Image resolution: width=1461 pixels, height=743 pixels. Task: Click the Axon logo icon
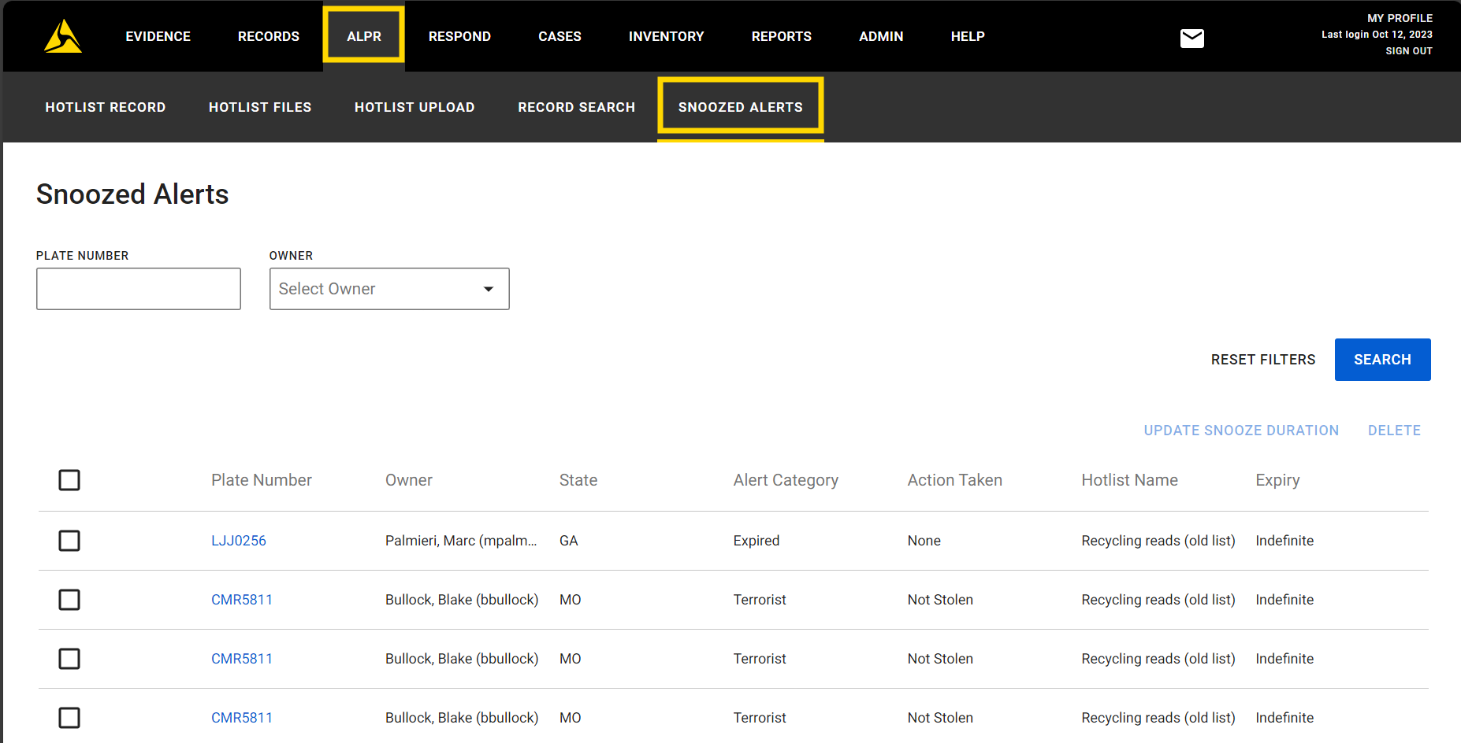63,37
